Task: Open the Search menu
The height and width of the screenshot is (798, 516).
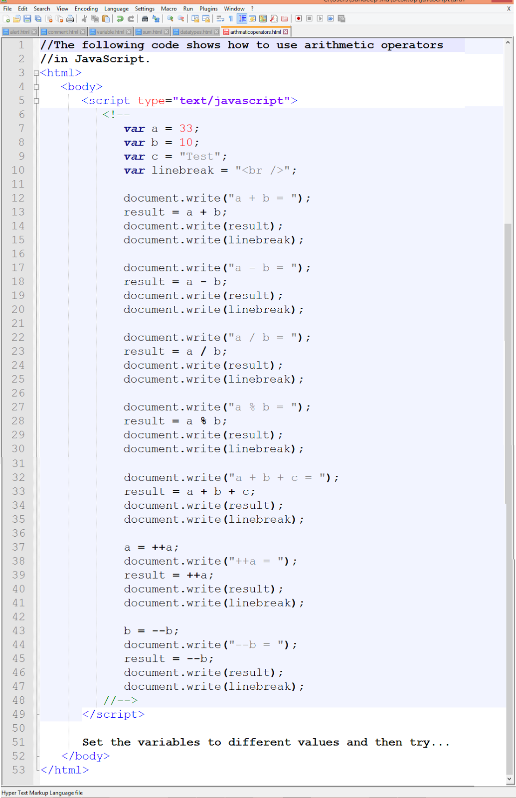Action: pyautogui.click(x=42, y=8)
